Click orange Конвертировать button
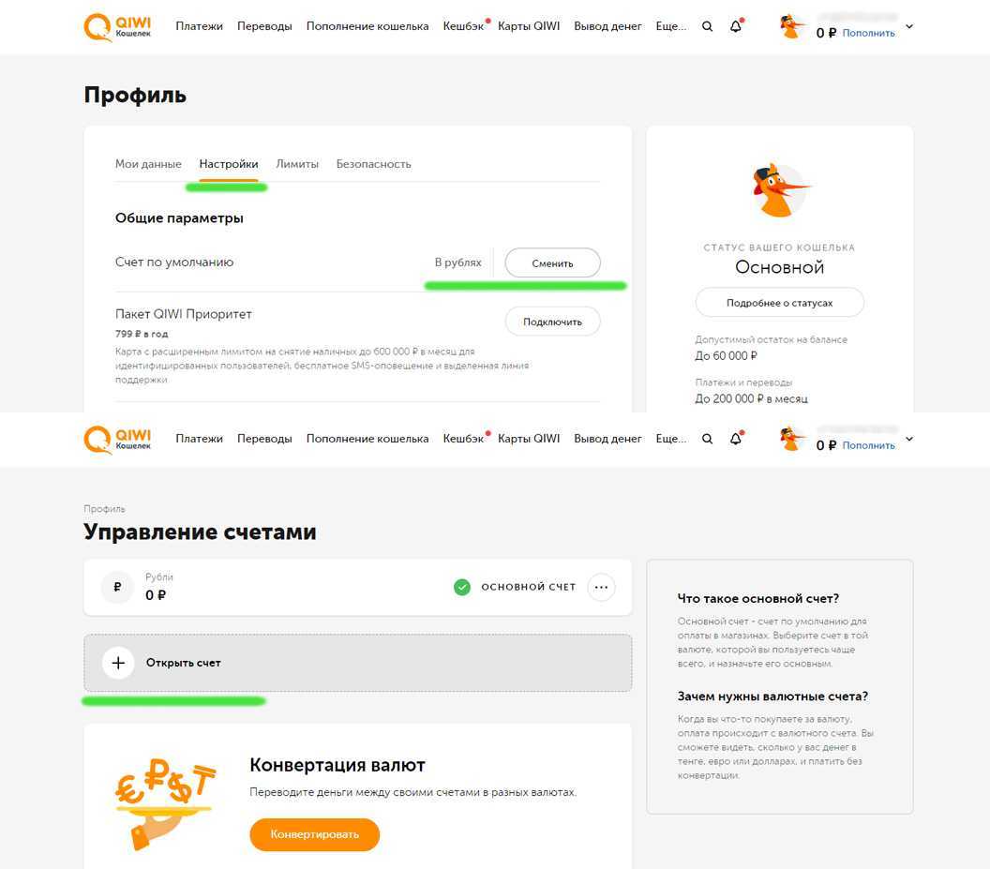990x869 pixels. [x=314, y=834]
